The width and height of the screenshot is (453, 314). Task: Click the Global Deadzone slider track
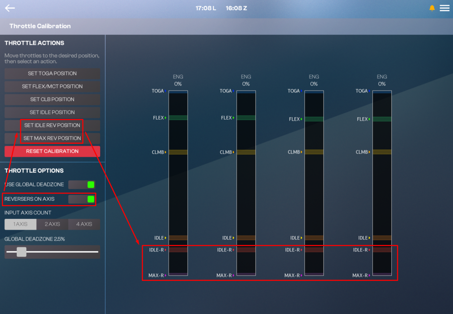pos(52,252)
